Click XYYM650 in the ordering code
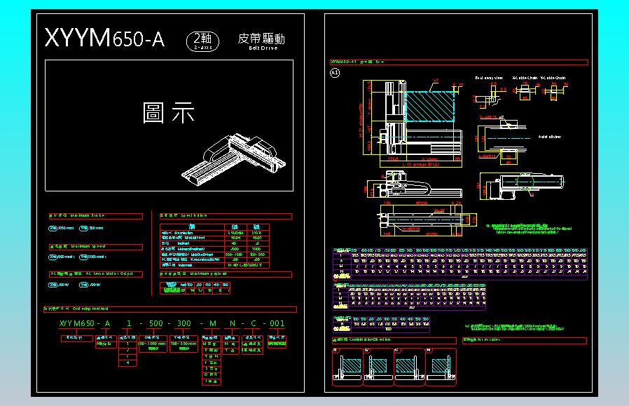 [77, 323]
